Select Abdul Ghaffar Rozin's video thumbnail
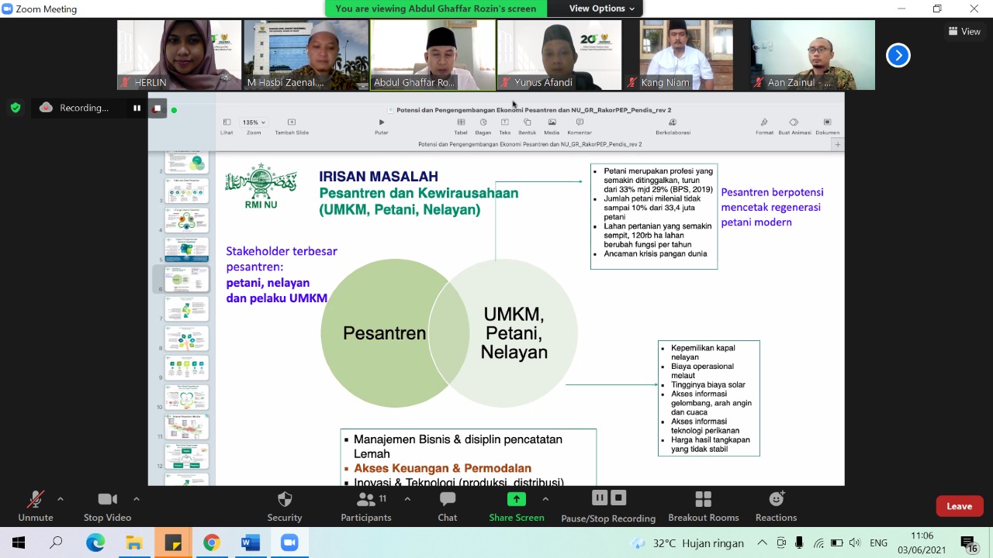The image size is (993, 558). [x=433, y=55]
